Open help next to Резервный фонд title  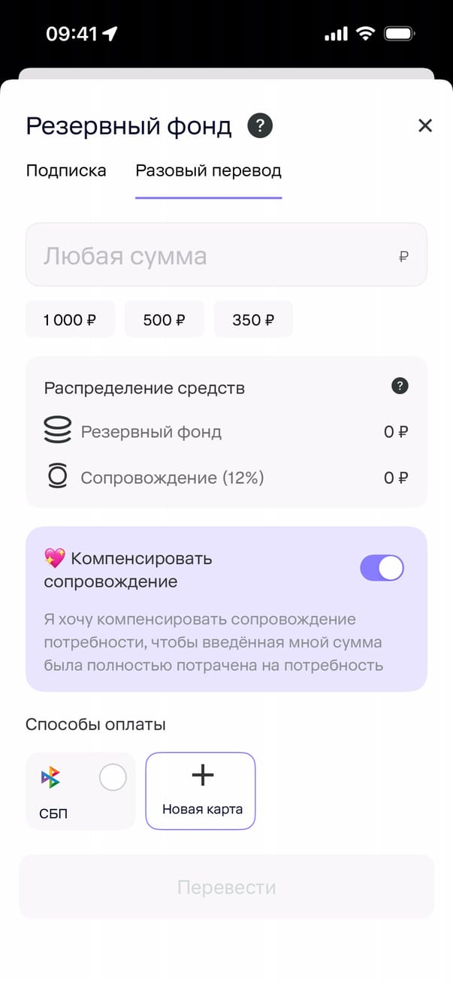(260, 125)
